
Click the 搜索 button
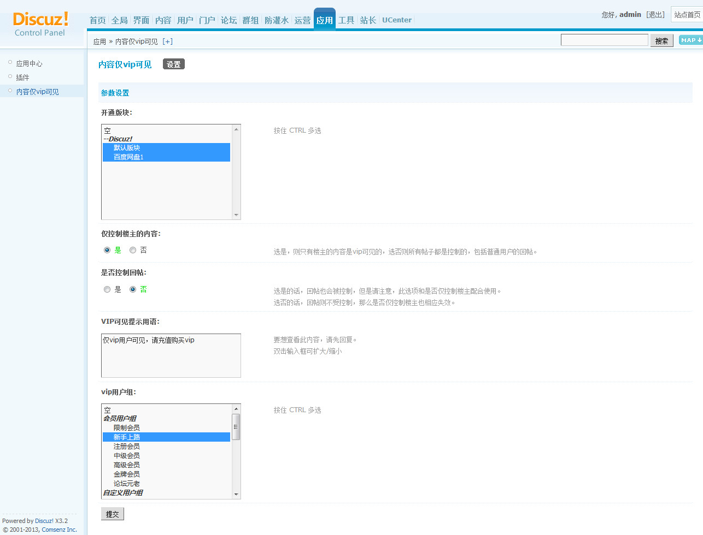click(x=662, y=40)
